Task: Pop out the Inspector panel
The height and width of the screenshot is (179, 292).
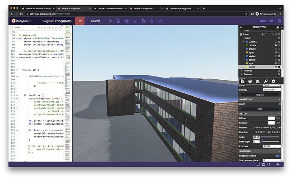Action: coord(278,27)
